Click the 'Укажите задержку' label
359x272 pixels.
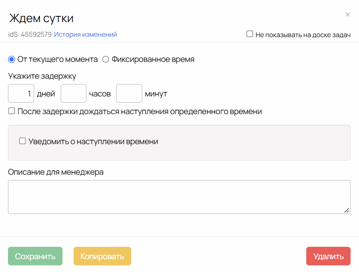point(42,76)
